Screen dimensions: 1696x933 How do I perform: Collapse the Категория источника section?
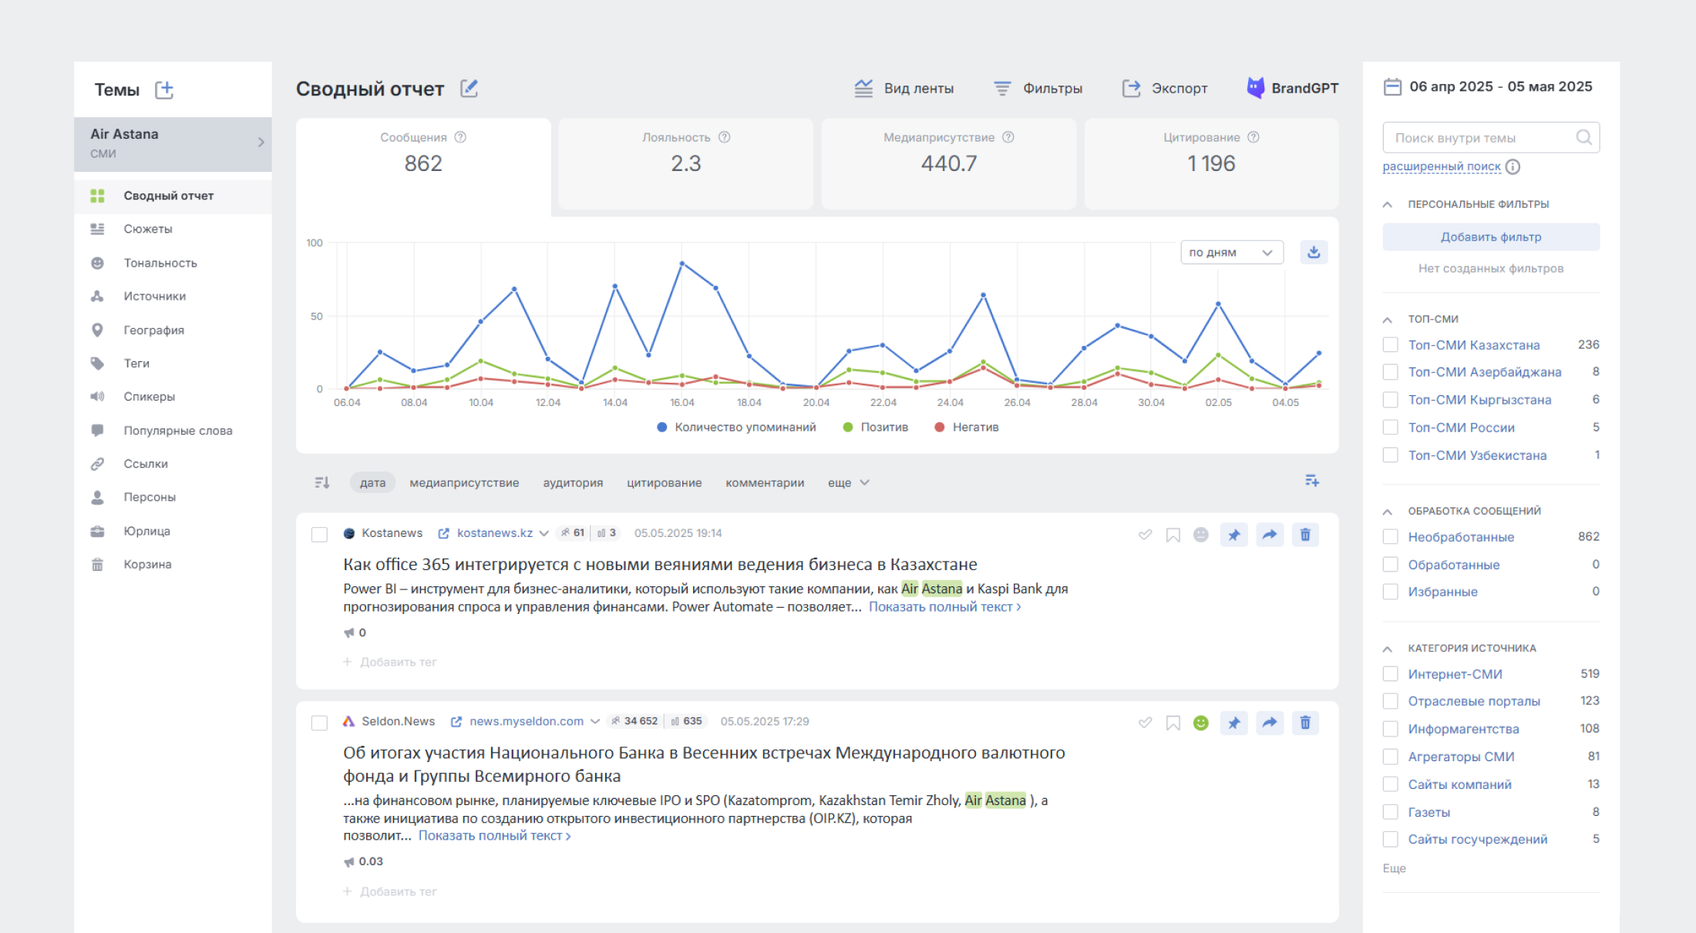coord(1387,649)
